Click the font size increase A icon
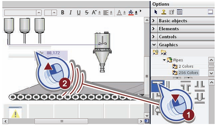The height and width of the screenshot is (125, 216). point(94,12)
